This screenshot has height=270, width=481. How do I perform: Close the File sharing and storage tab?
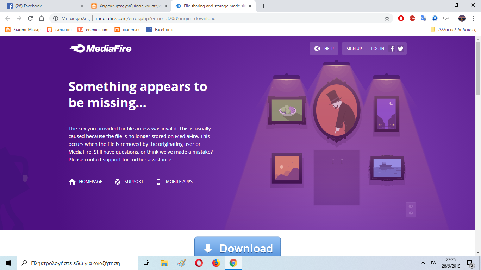point(250,6)
